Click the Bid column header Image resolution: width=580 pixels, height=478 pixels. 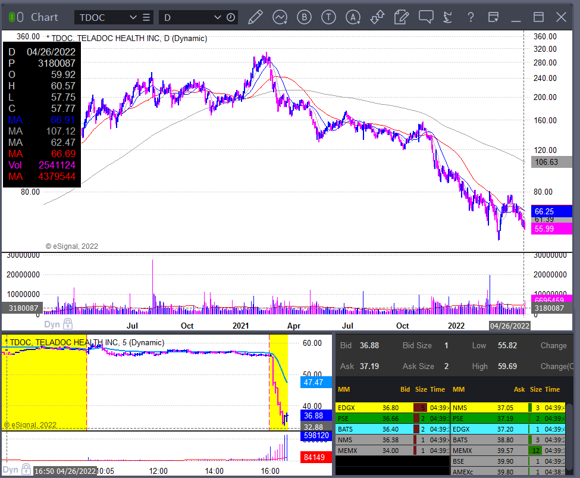click(x=405, y=389)
